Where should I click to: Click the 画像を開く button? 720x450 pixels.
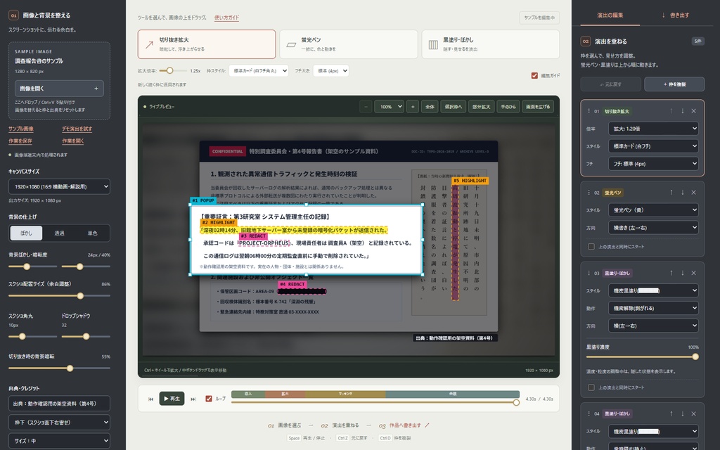[x=59, y=88]
